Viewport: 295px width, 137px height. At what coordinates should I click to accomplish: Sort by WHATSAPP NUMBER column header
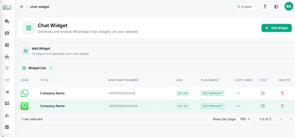tap(124, 80)
